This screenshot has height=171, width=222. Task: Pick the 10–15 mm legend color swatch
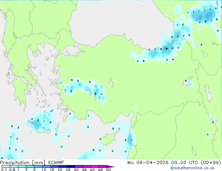47,166
